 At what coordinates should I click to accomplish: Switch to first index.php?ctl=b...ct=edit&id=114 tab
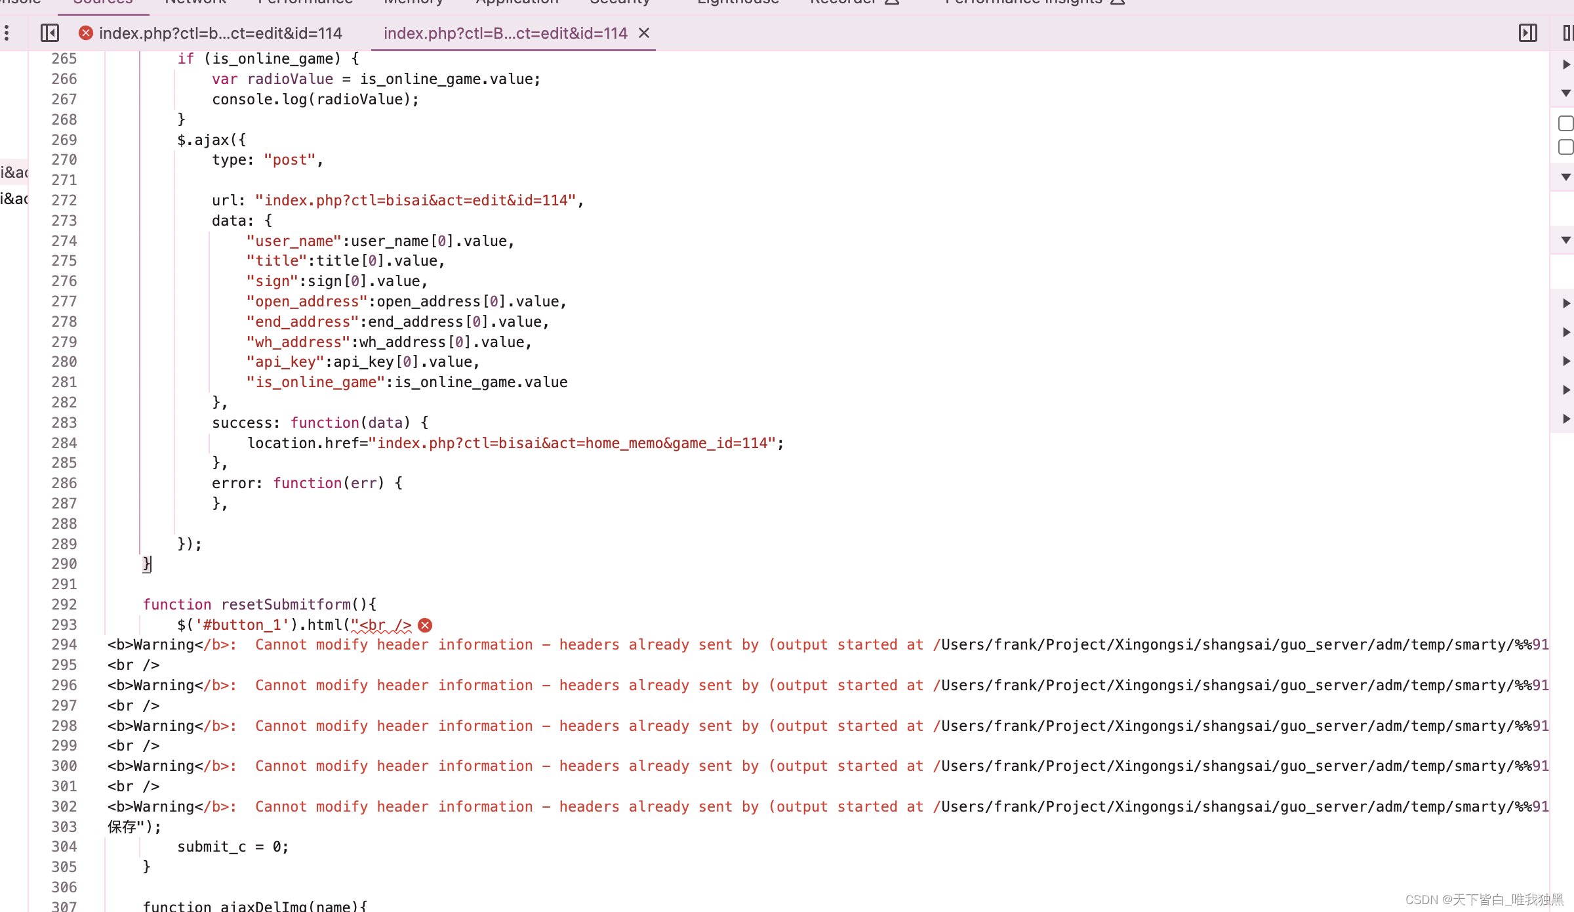pos(220,33)
